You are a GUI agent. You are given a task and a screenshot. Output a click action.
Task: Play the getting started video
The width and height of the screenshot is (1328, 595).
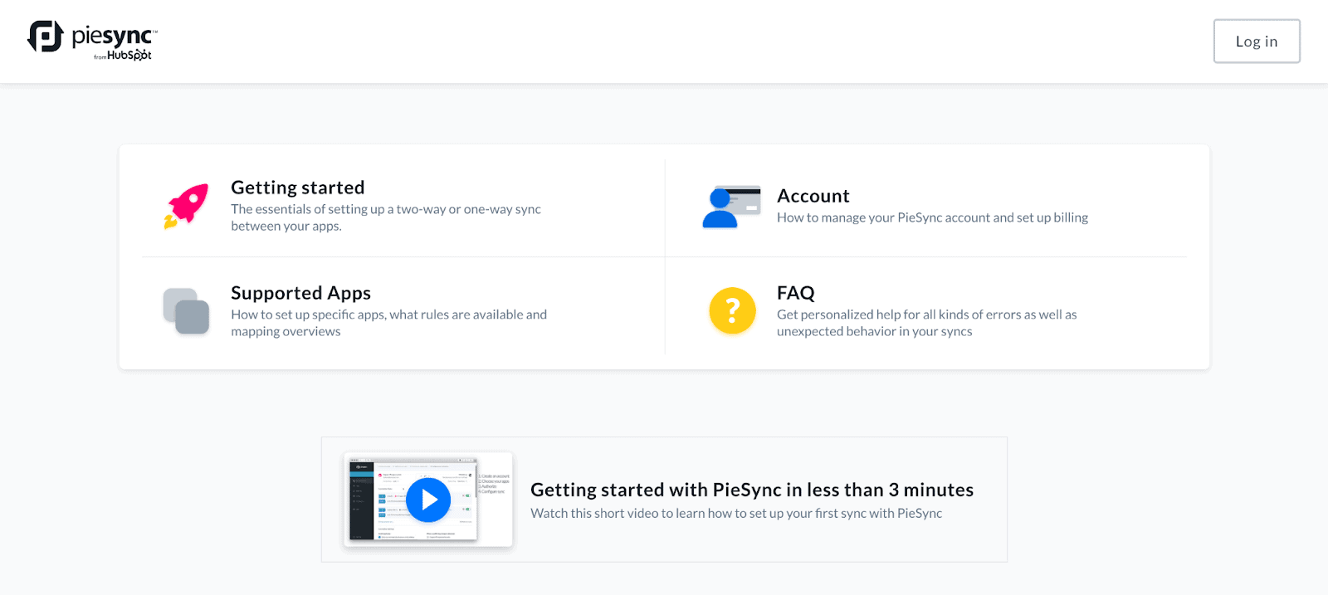pyautogui.click(x=428, y=500)
